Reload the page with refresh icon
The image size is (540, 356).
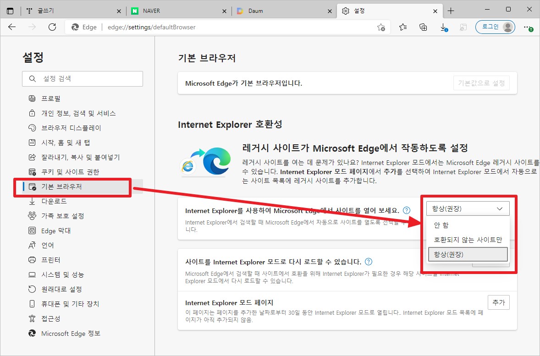[x=52, y=27]
